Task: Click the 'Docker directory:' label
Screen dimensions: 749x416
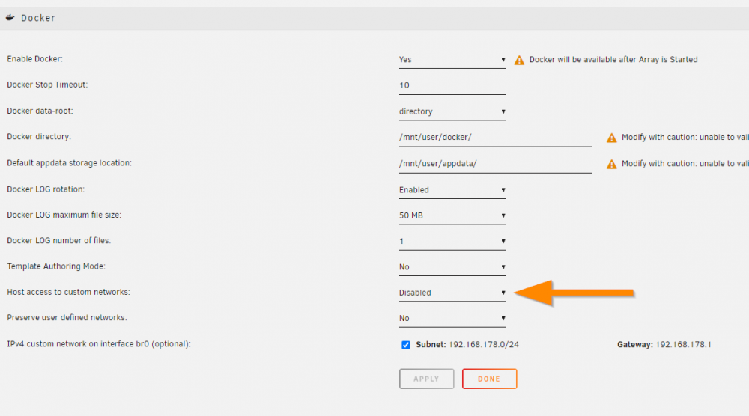Action: pyautogui.click(x=39, y=137)
